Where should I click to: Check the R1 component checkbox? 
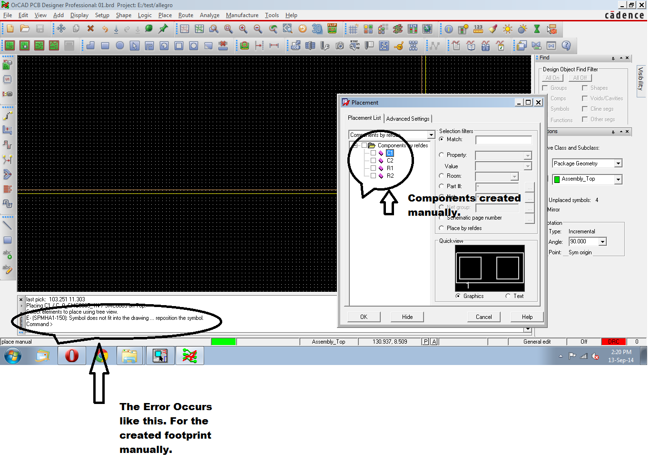(374, 168)
